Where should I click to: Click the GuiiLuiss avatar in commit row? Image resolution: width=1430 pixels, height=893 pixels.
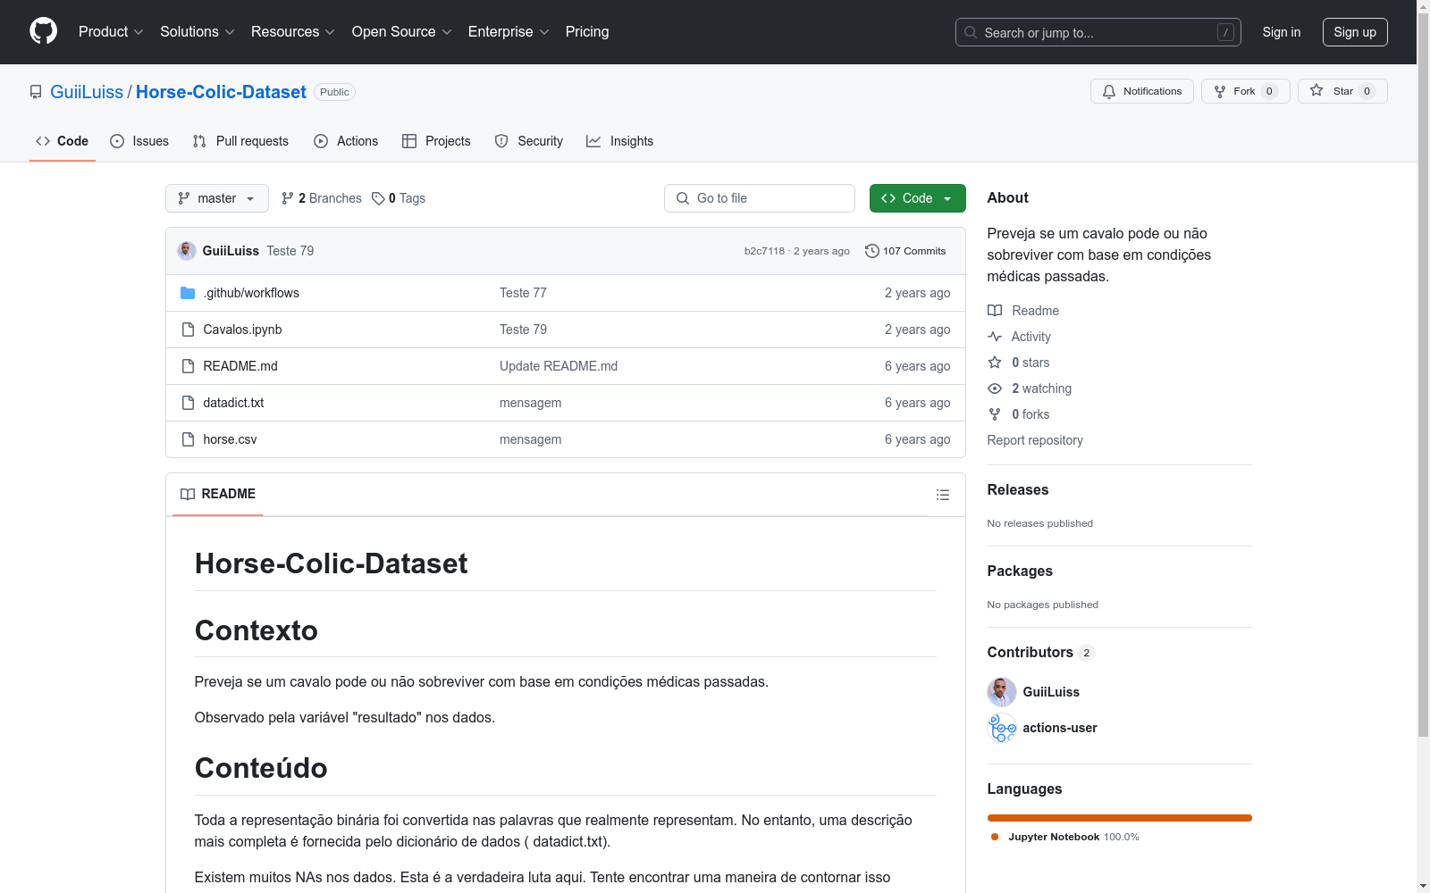(x=187, y=251)
